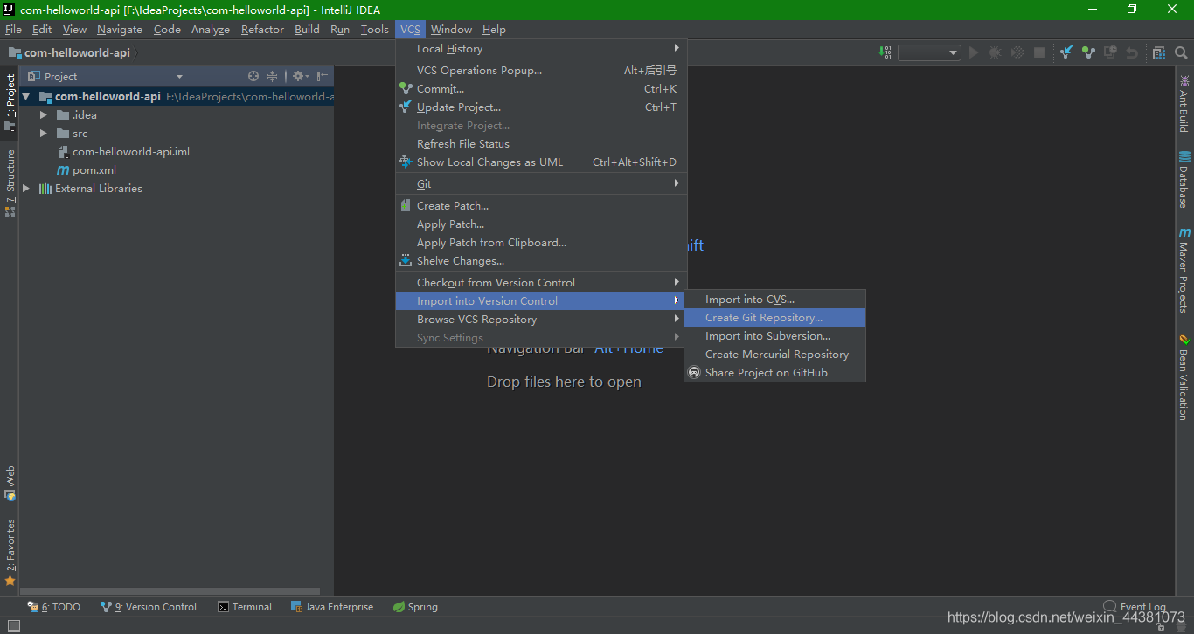Click the Collapse All icon in Project panel
The height and width of the screenshot is (634, 1194).
272,76
